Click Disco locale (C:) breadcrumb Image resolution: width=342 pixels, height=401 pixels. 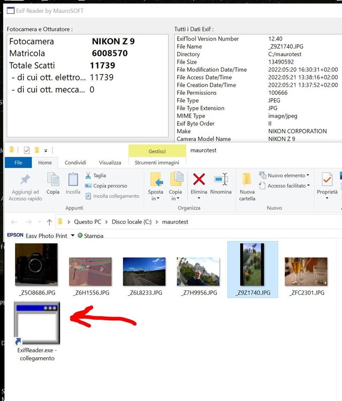click(x=132, y=222)
